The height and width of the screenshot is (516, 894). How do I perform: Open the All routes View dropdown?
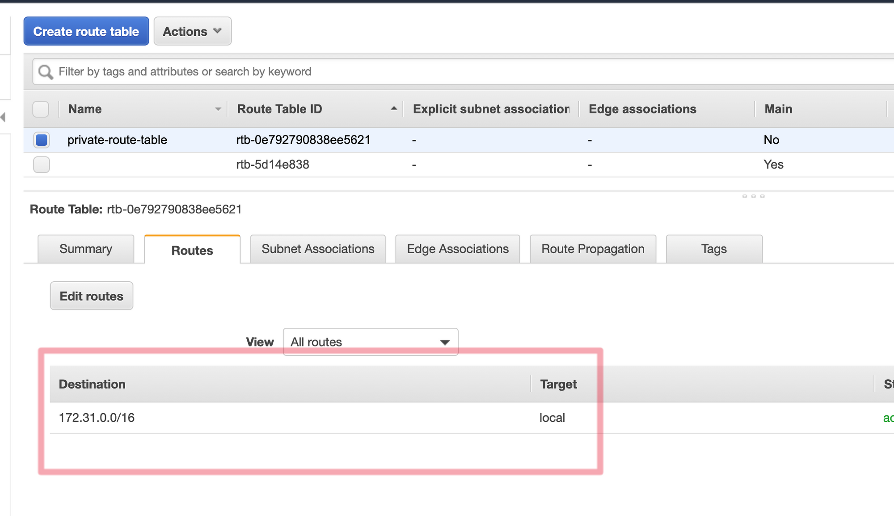pos(370,342)
